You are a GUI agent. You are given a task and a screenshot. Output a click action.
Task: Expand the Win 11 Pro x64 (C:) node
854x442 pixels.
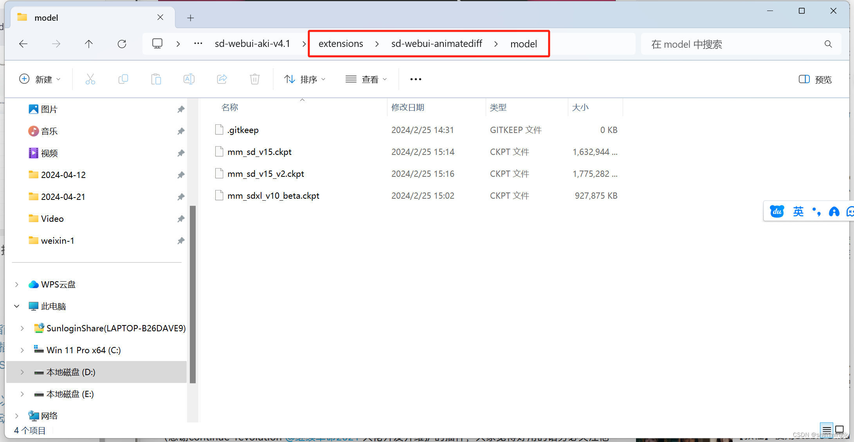[x=22, y=350]
